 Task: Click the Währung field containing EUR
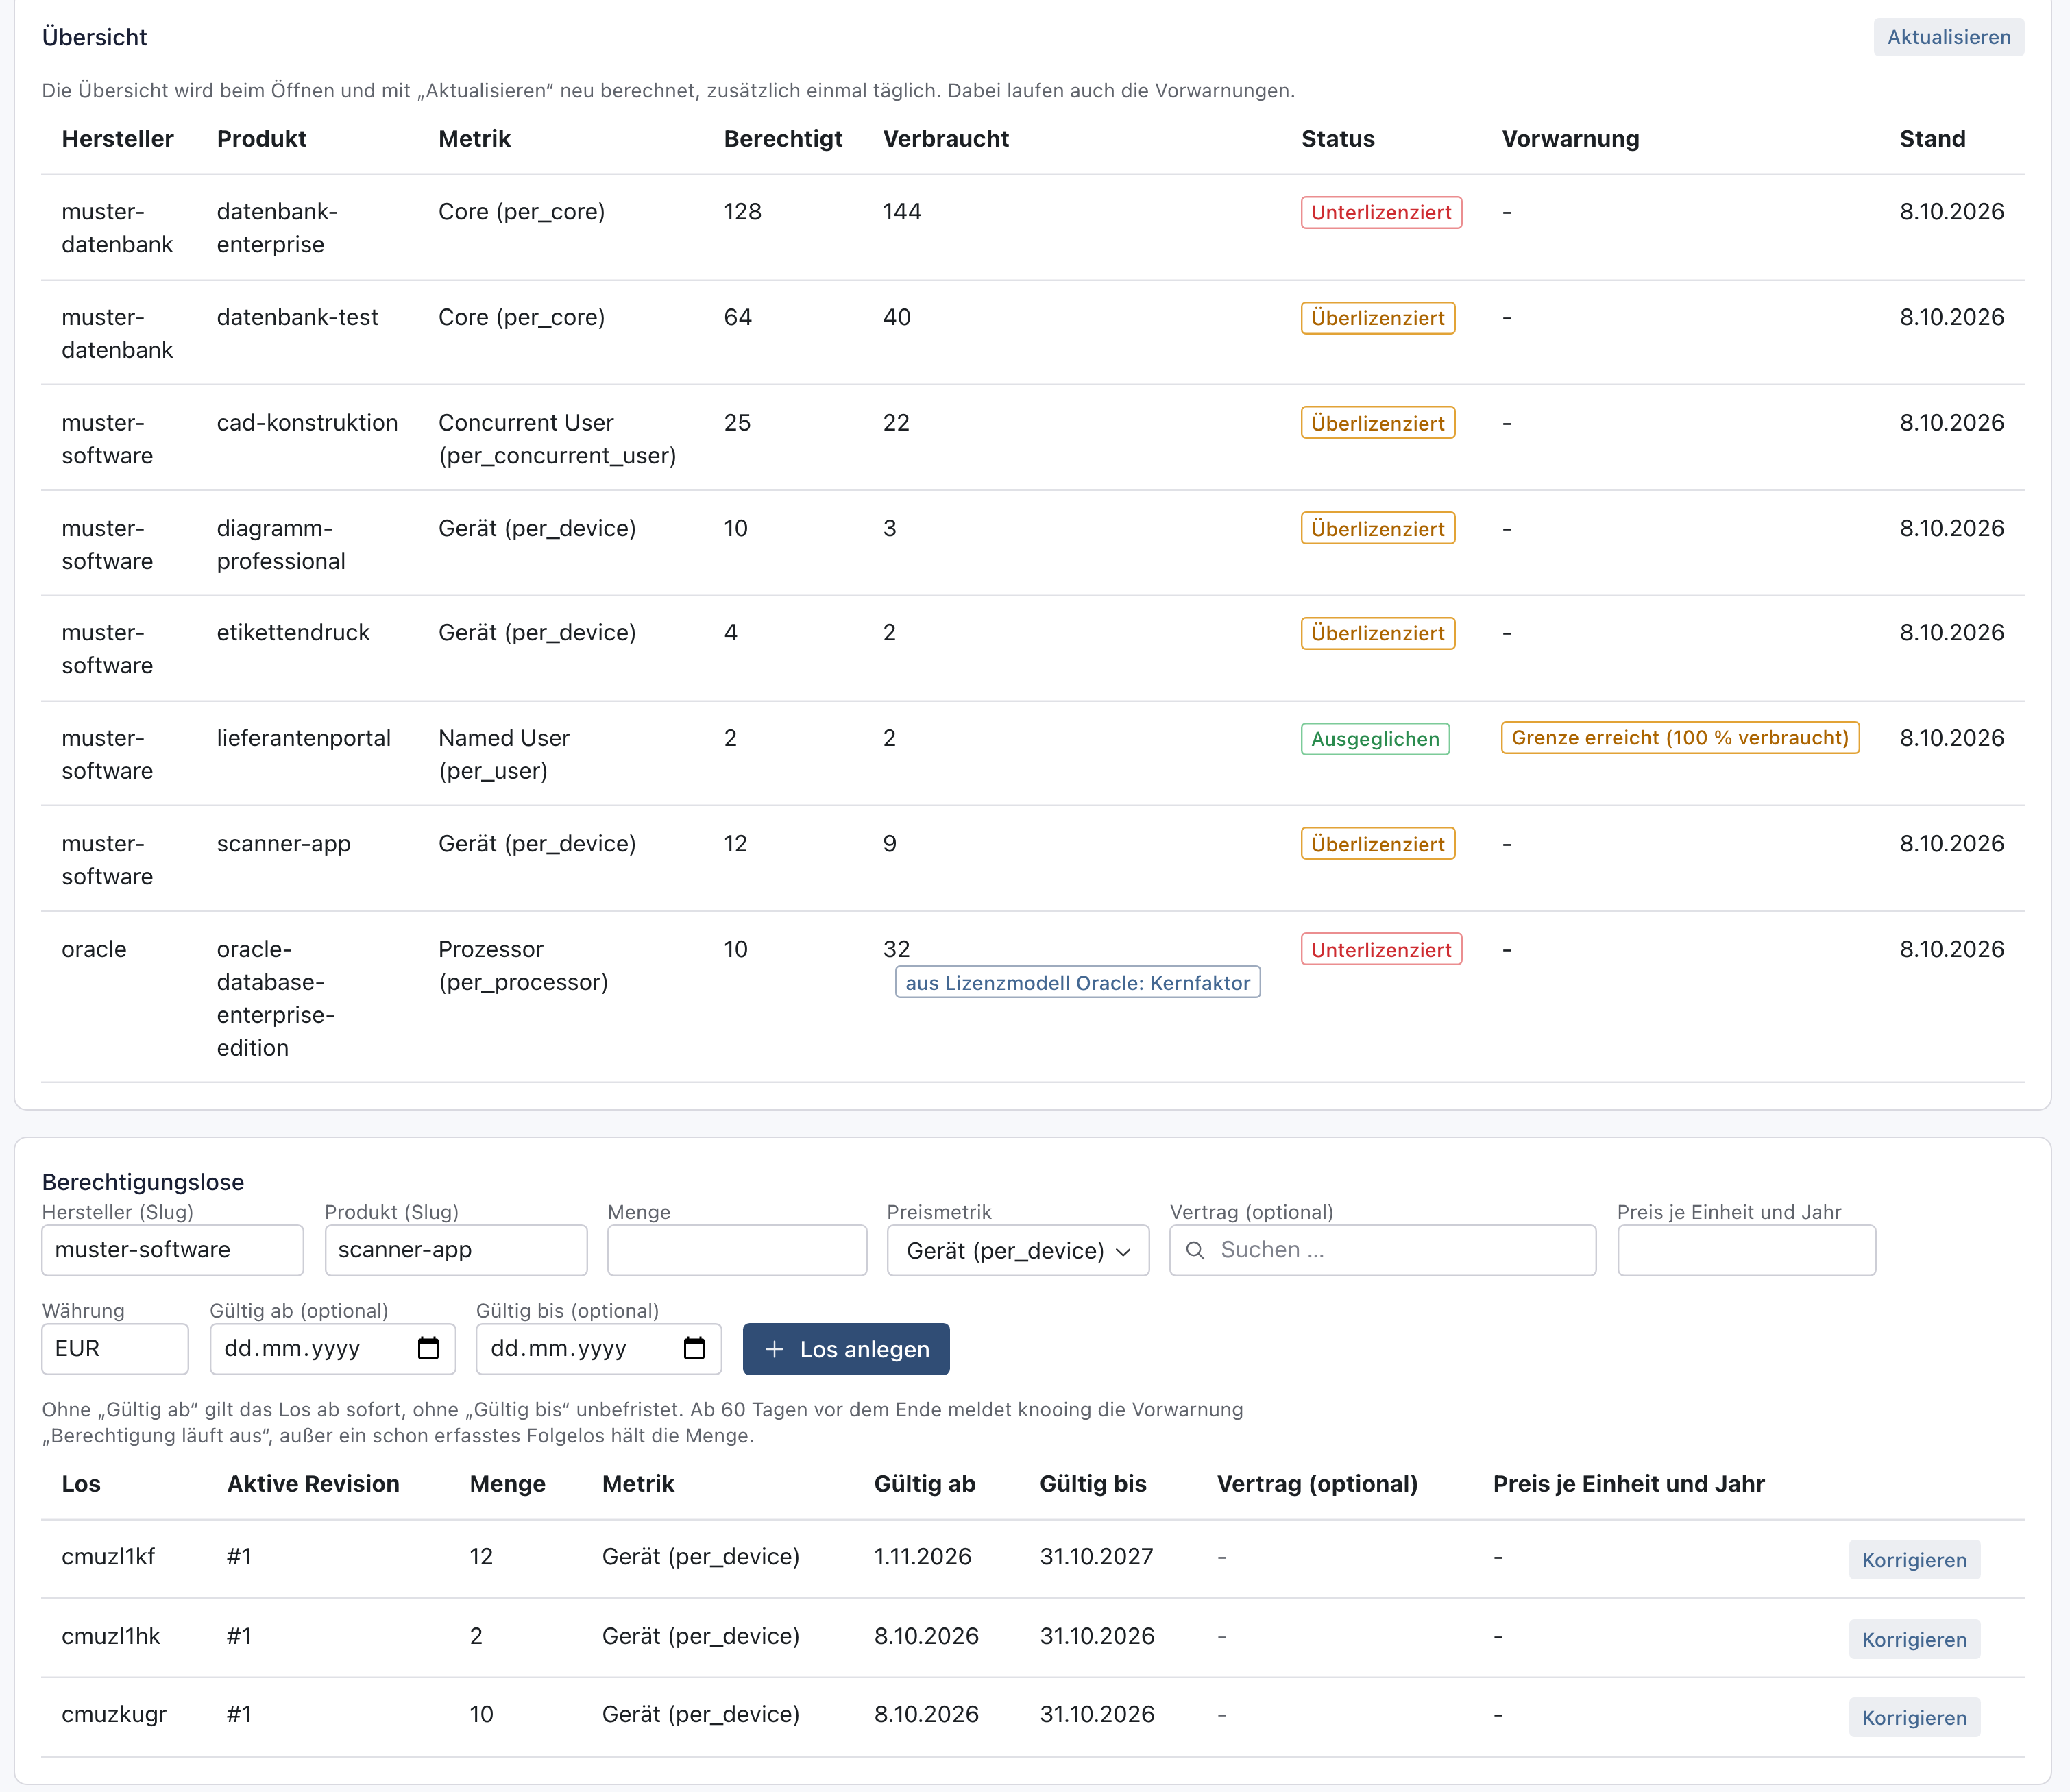tap(115, 1349)
